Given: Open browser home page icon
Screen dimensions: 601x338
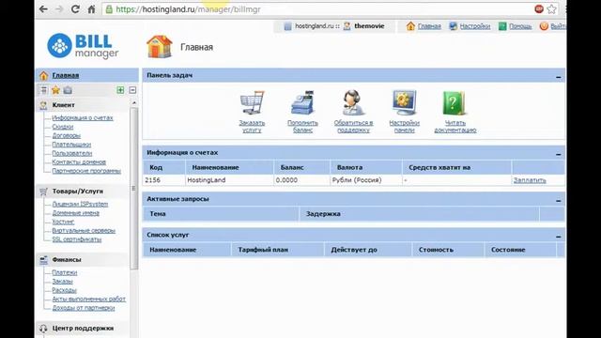Looking at the screenshot, I should [x=91, y=9].
